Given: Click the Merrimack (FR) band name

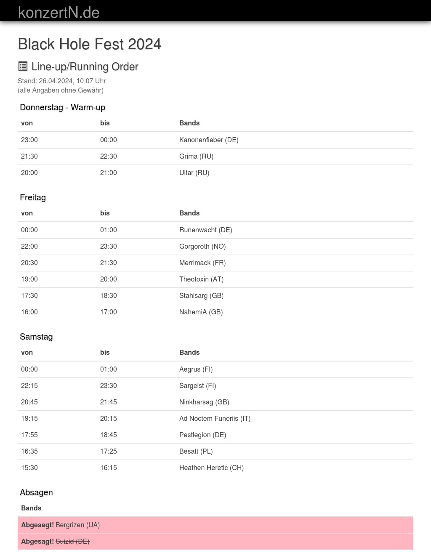Looking at the screenshot, I should pyautogui.click(x=202, y=263).
